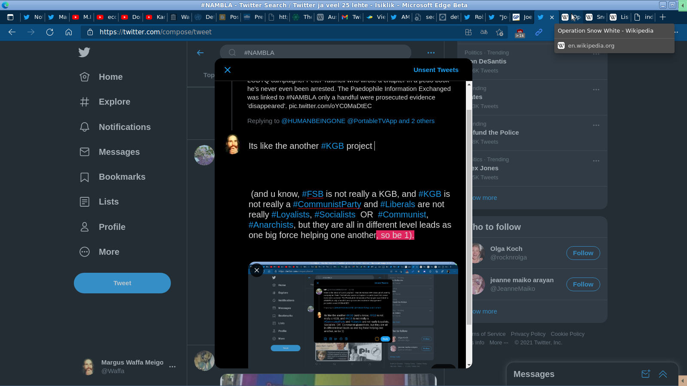Open Notifications in the sidebar
The width and height of the screenshot is (687, 386).
click(x=115, y=127)
